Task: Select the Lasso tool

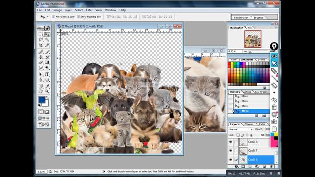Action: (41, 40)
